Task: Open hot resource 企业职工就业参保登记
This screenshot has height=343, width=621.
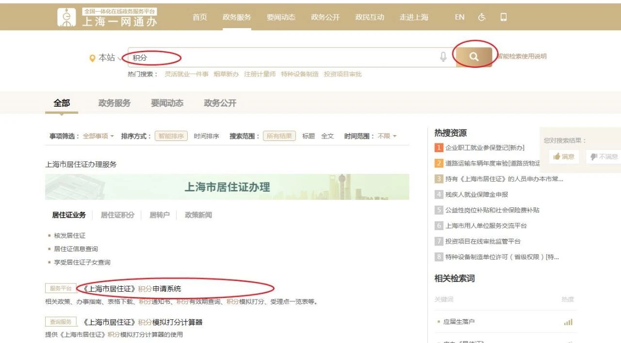Action: coord(485,148)
